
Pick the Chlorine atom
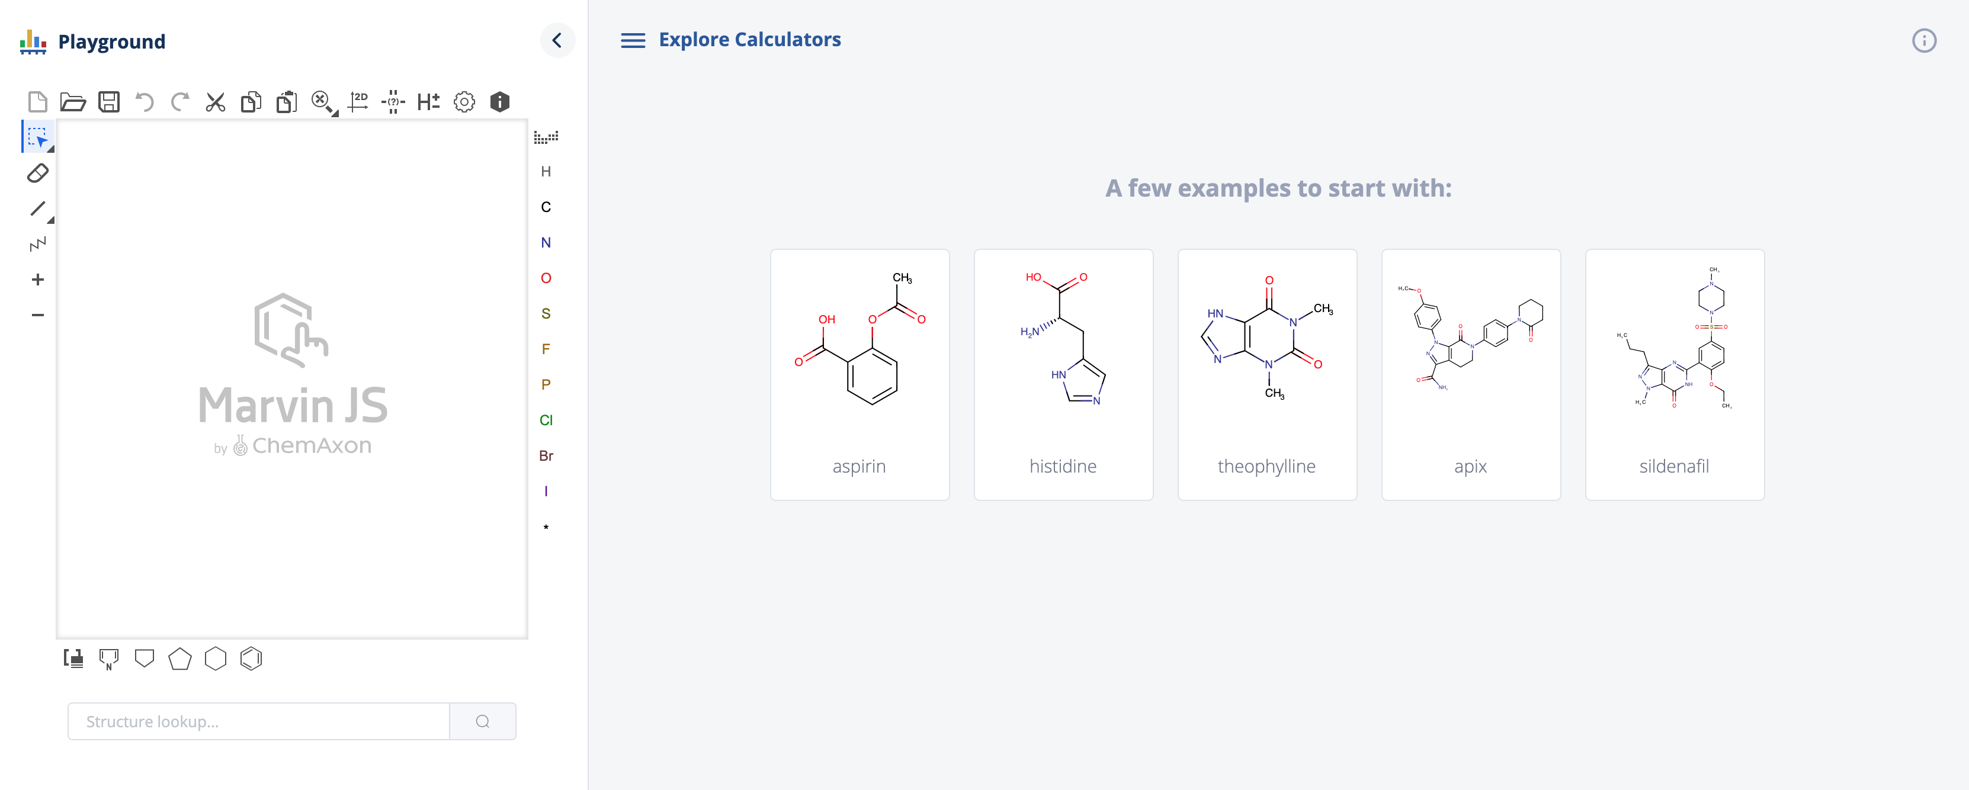coord(546,420)
